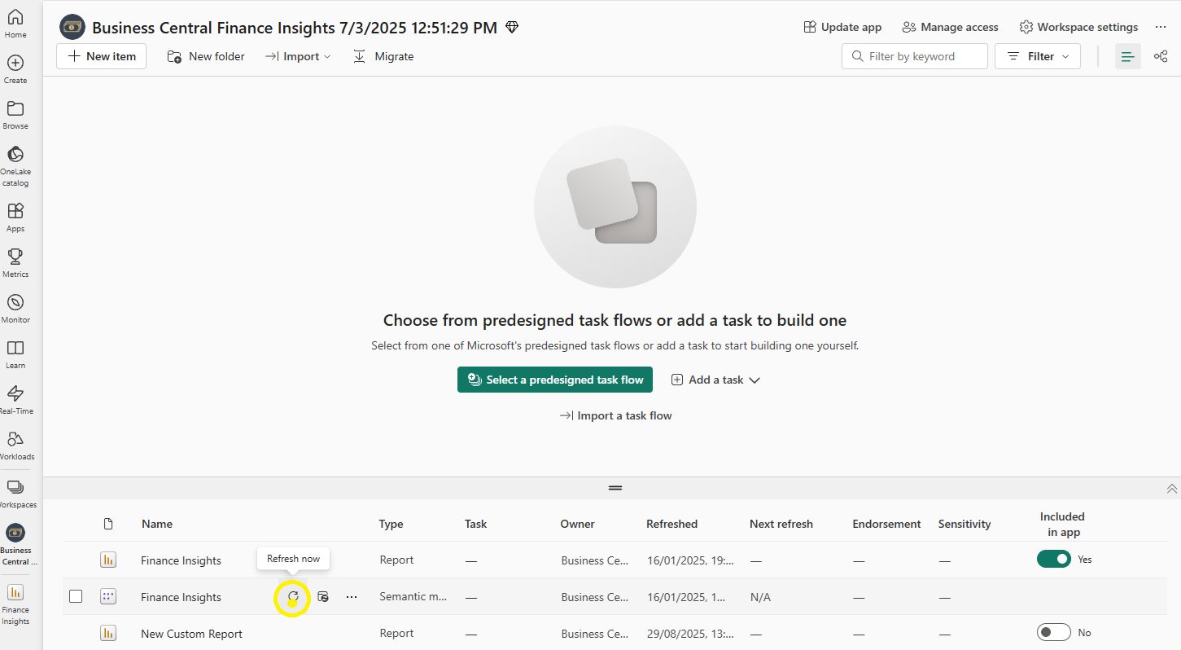
Task: Open Manage access
Action: point(950,27)
